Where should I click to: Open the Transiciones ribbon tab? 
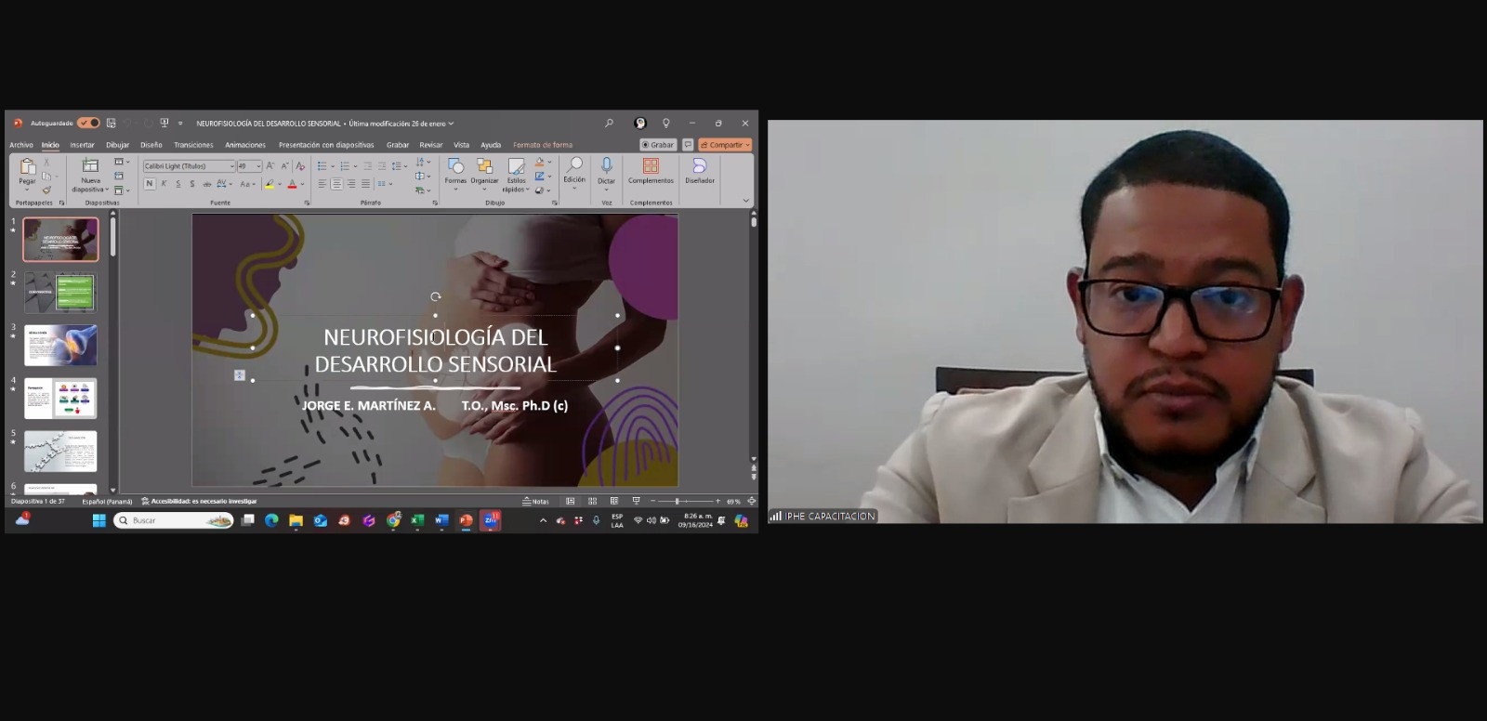point(193,145)
